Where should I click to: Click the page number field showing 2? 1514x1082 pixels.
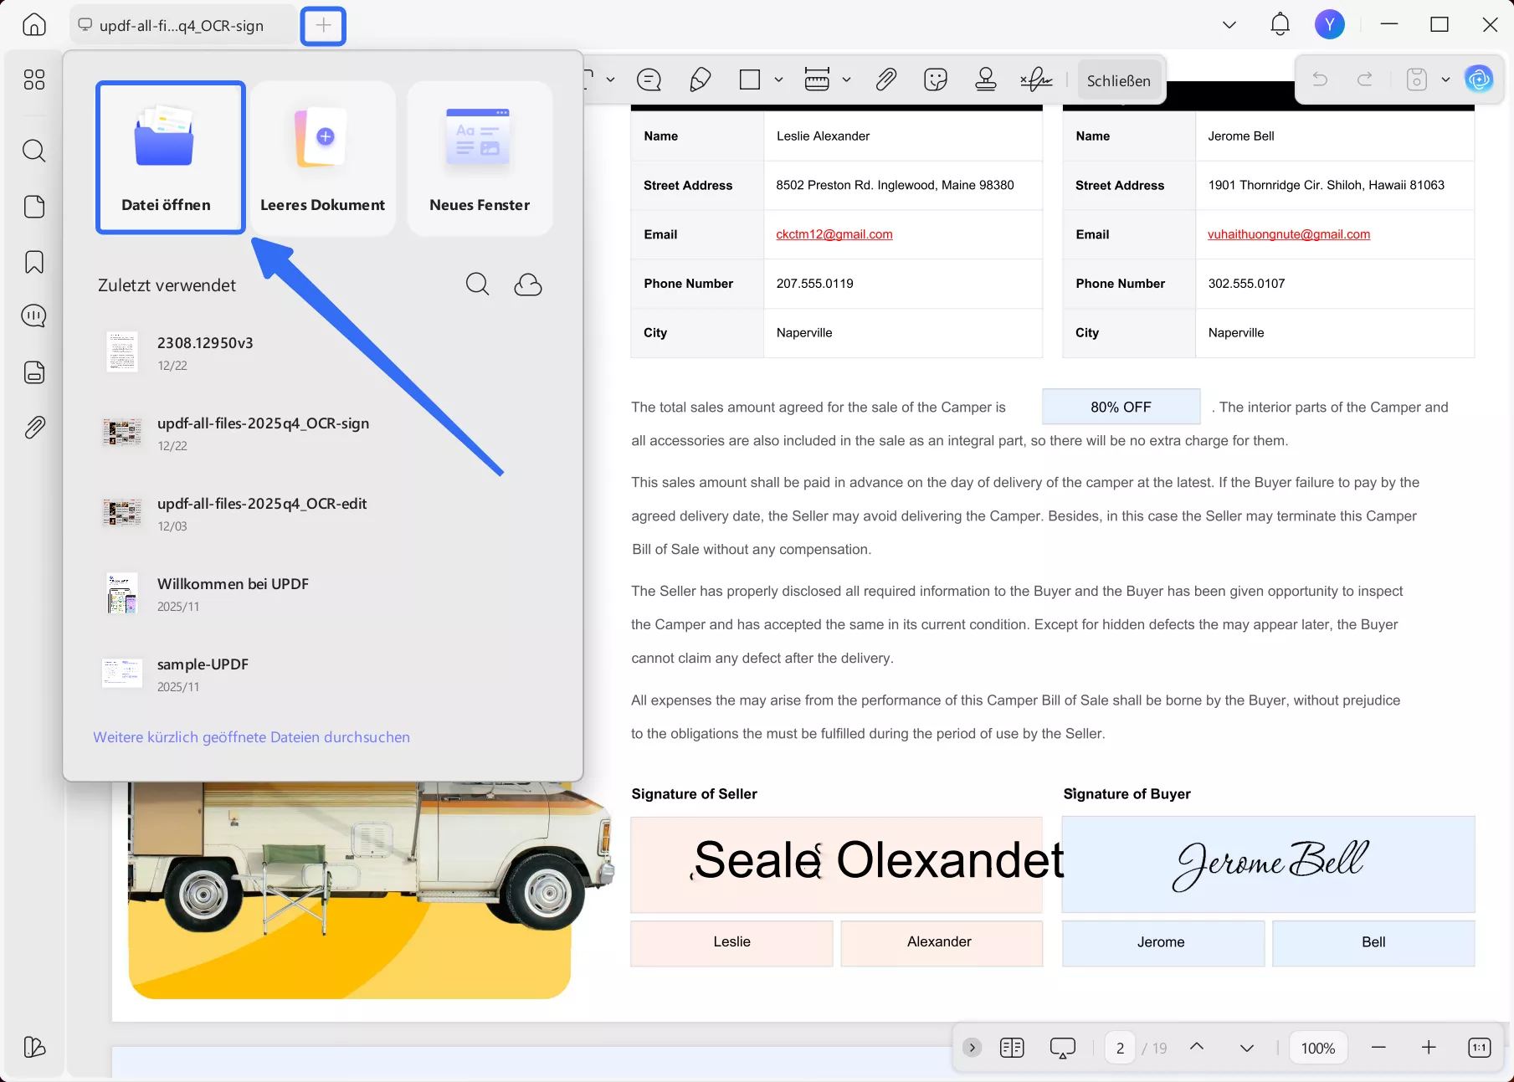1120,1048
